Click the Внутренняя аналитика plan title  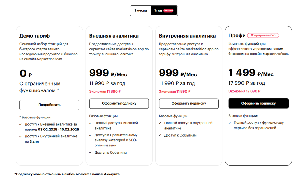point(187,36)
